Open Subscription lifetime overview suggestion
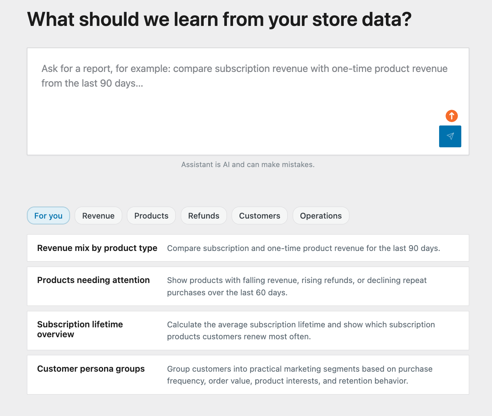 [x=248, y=330]
